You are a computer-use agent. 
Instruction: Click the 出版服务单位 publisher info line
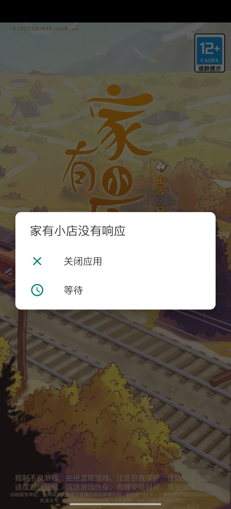coord(116,495)
